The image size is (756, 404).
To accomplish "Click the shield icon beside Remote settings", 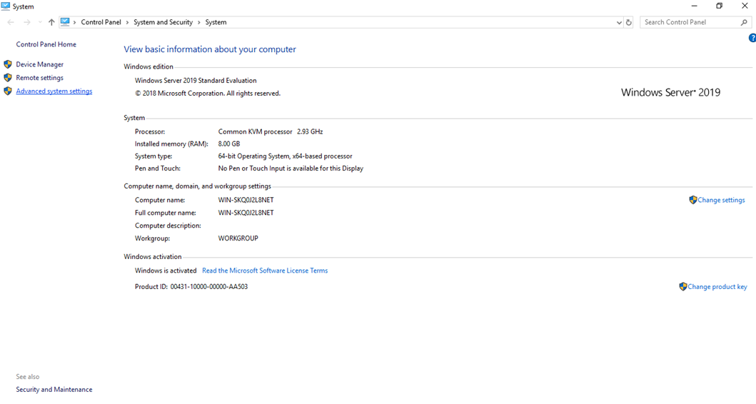I will 8,78.
